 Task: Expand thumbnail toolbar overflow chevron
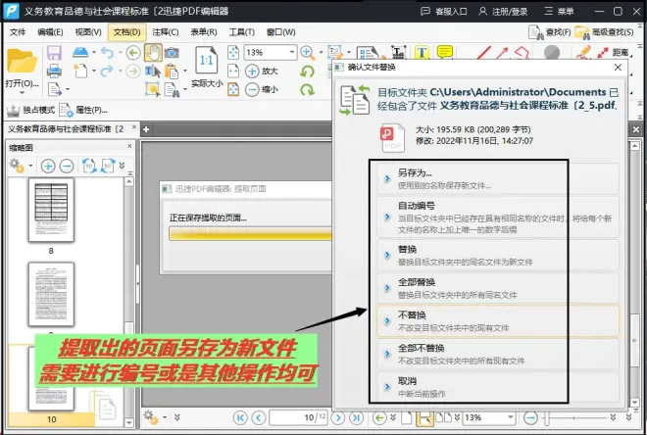(122, 166)
